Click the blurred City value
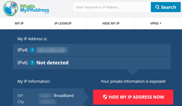Image resolution: width=182 pixels, height=106 pixels. 48,102
